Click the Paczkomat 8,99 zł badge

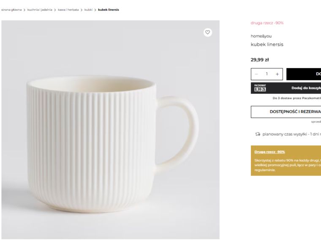[x=260, y=88]
